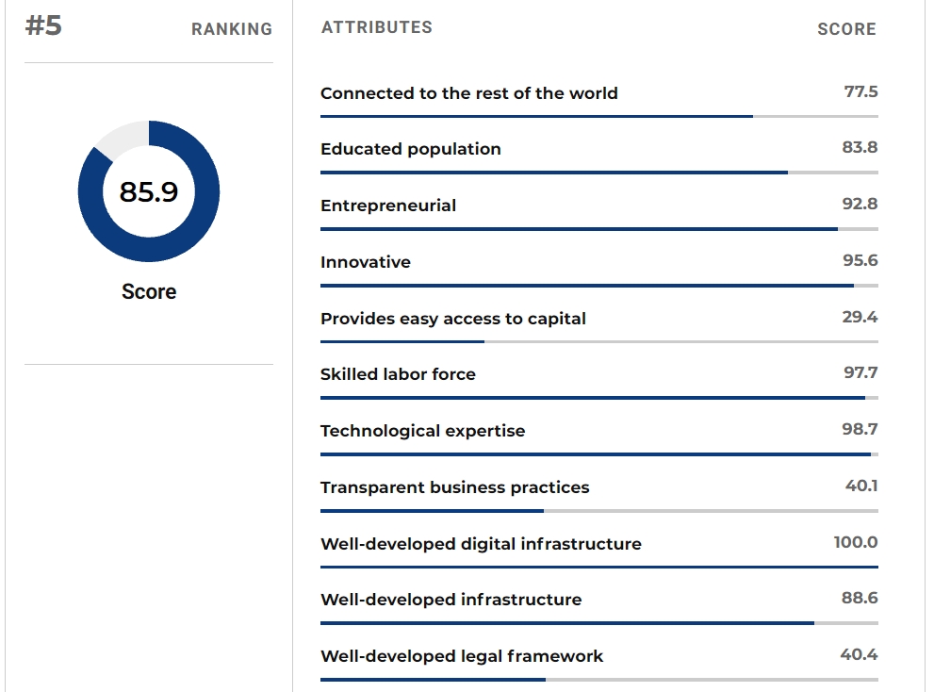Click the Entrepreneurial score bar

(599, 229)
